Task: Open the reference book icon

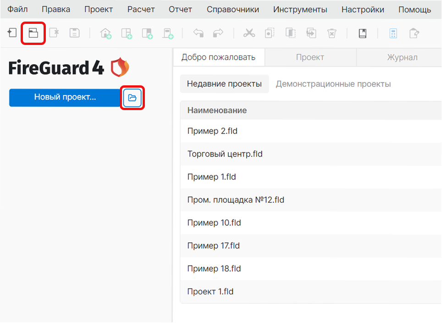Action: [x=363, y=33]
